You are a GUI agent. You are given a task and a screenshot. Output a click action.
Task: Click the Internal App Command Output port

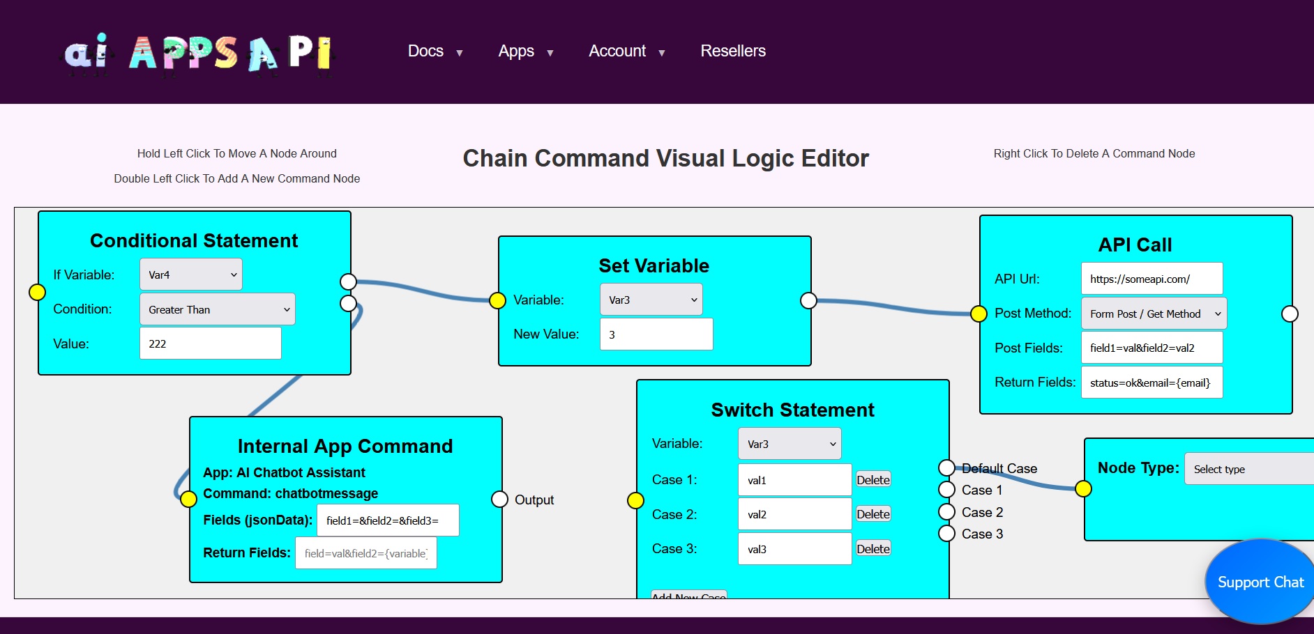pos(499,499)
